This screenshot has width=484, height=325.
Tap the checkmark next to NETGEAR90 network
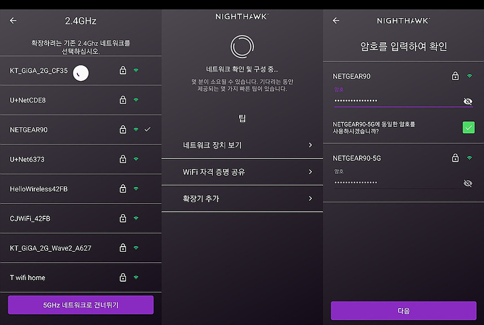click(x=147, y=130)
